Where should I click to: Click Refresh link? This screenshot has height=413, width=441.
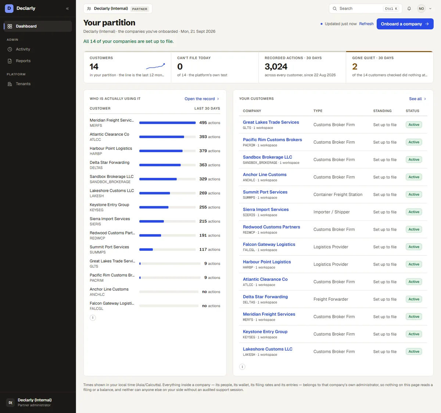coord(366,24)
